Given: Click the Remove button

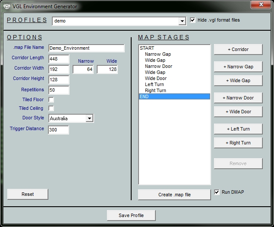Looking at the screenshot, I should point(238,163).
